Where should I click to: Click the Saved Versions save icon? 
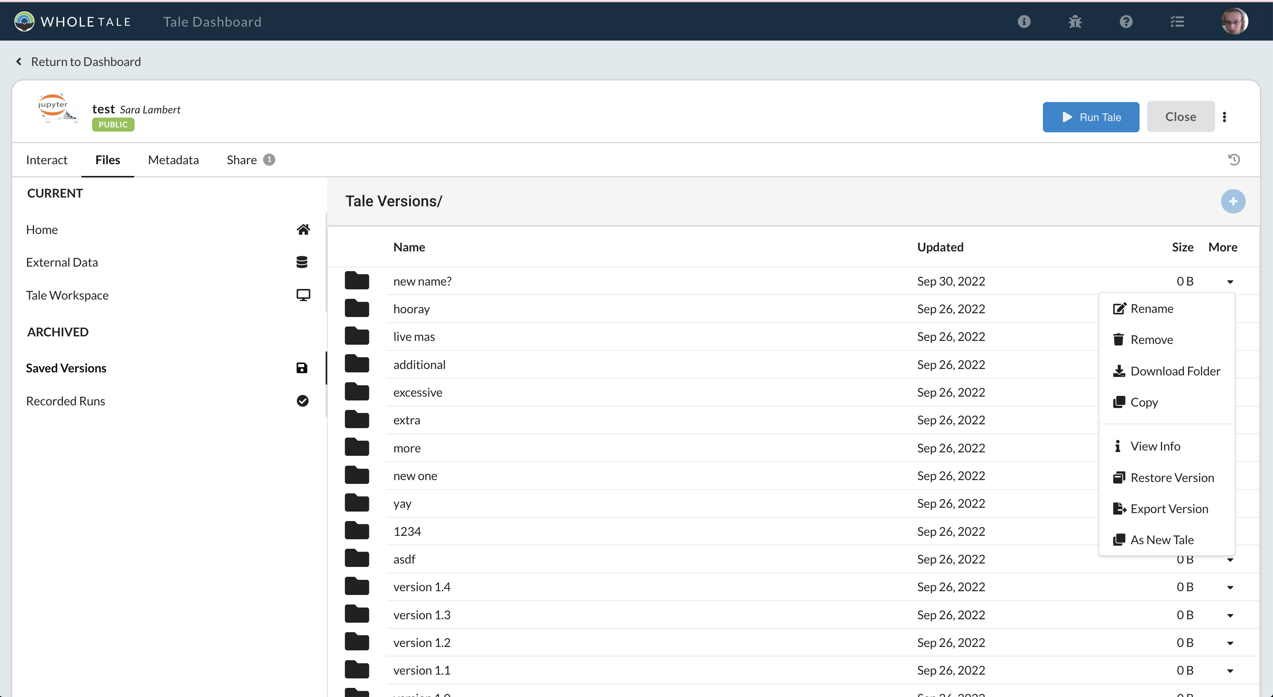[301, 368]
